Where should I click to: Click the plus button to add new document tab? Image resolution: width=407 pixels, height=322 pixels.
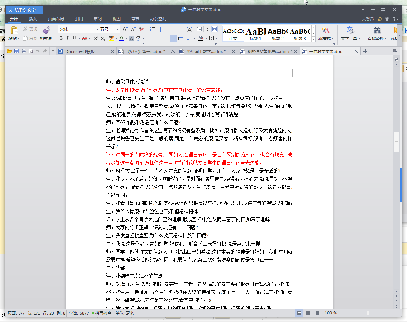coord(365,52)
